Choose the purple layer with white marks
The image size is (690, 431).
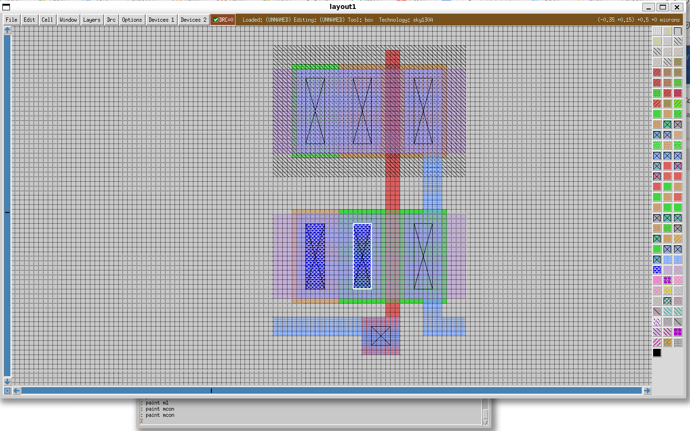(x=667, y=280)
